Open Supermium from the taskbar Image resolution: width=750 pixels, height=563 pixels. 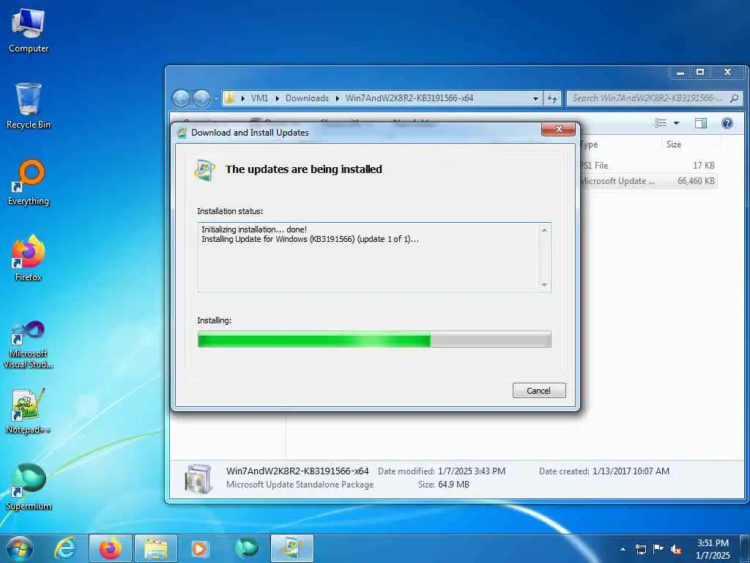point(247,548)
